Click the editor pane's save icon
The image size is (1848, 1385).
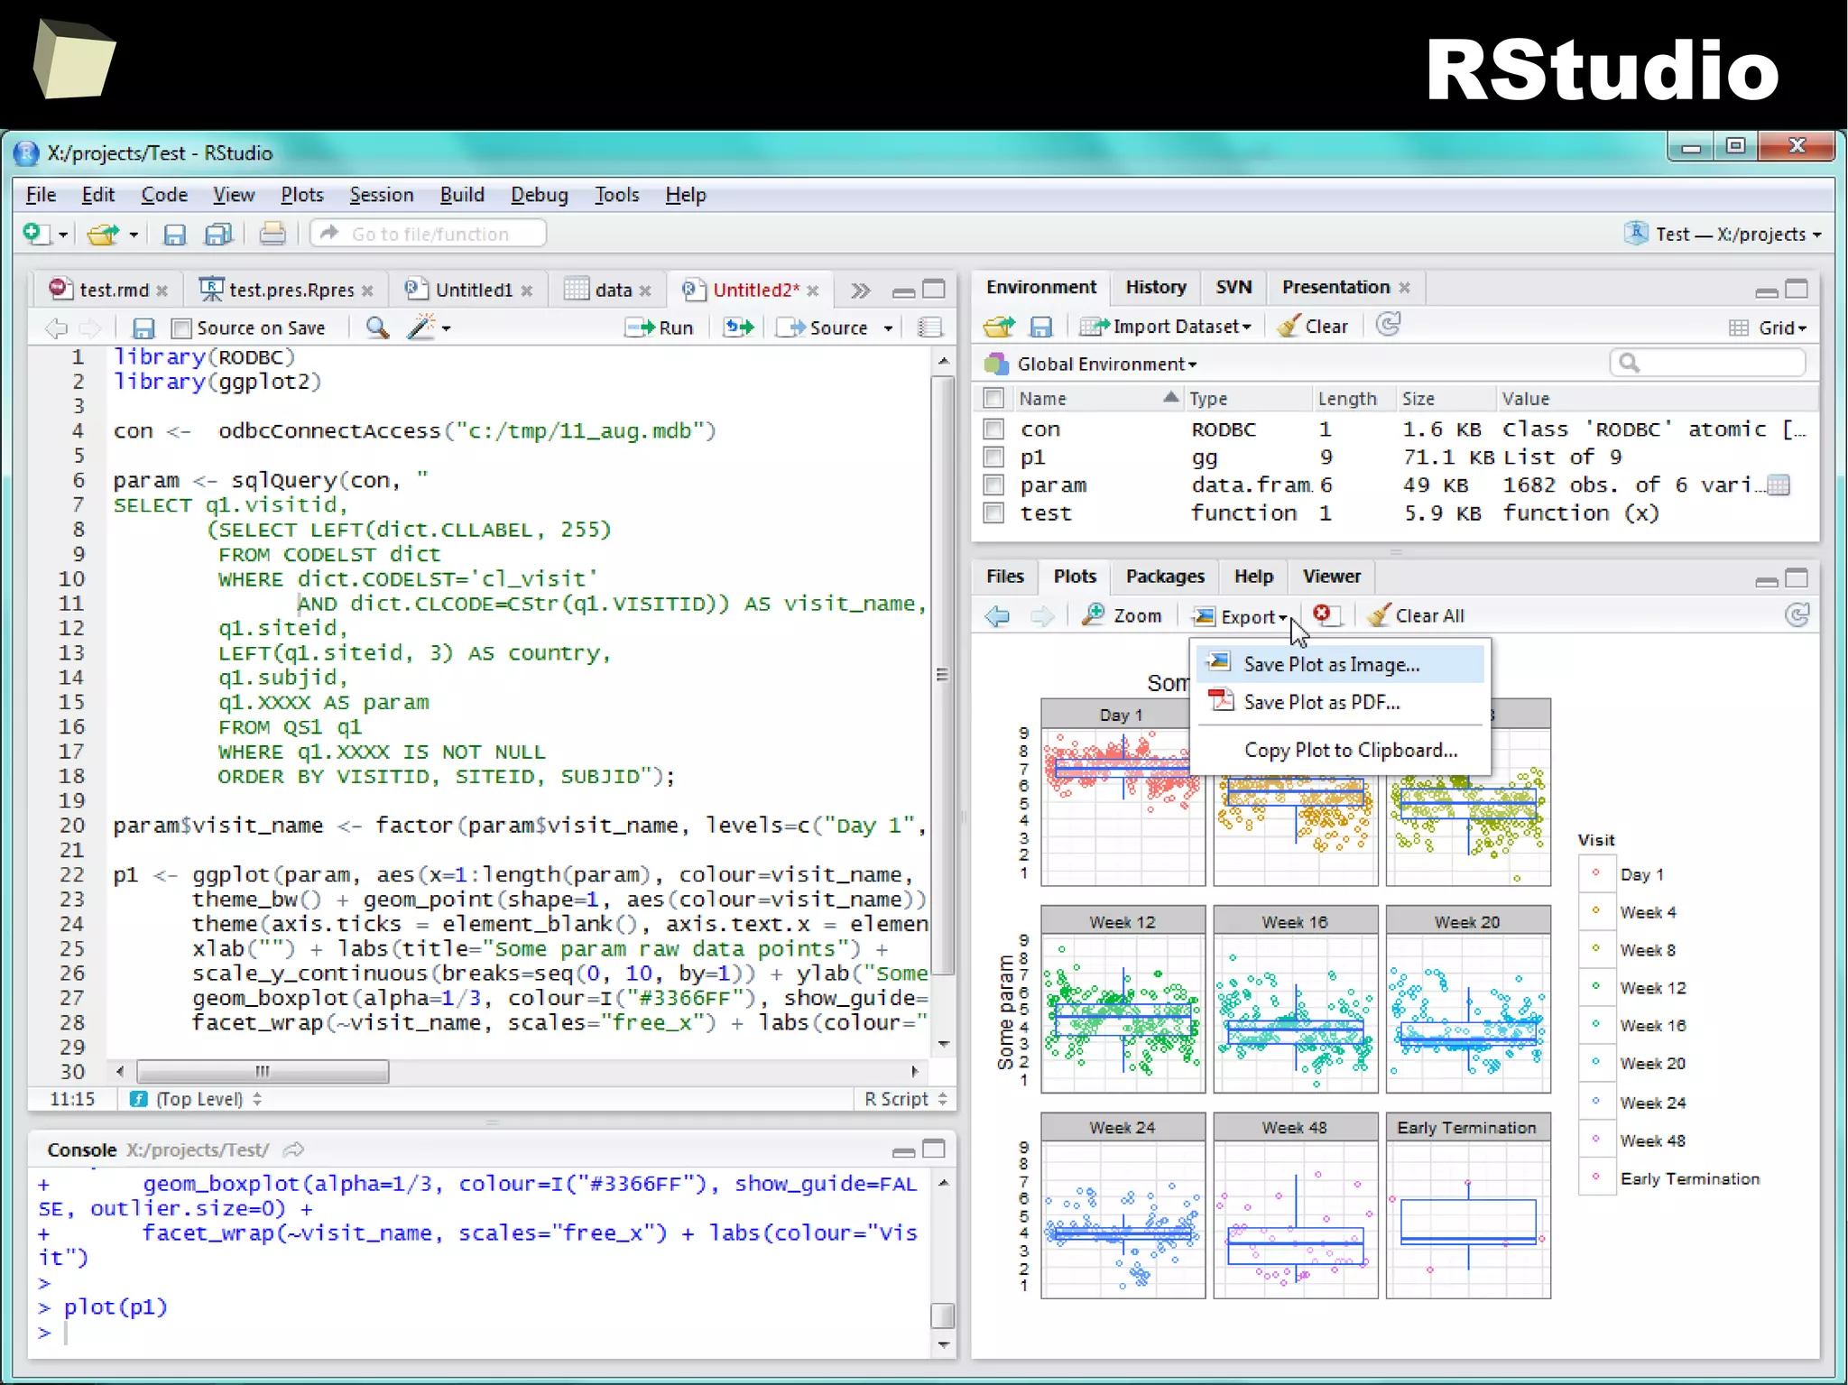point(143,328)
